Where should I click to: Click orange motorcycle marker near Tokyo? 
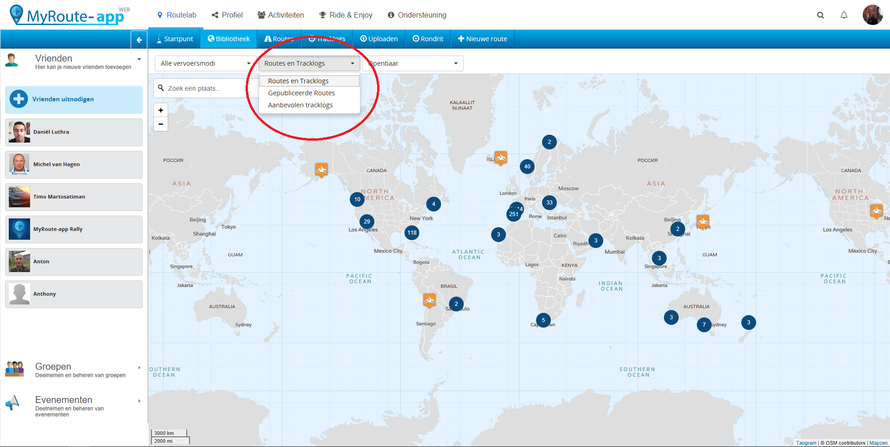pos(703,223)
